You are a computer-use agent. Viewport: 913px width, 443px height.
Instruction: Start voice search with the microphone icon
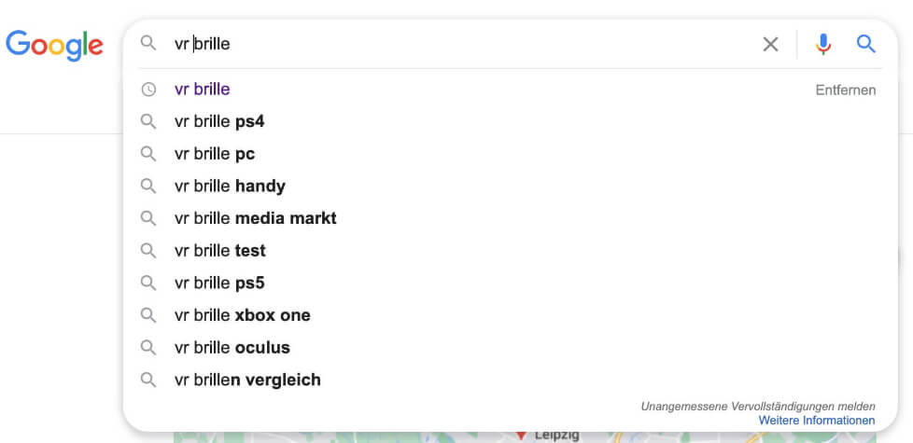click(822, 44)
